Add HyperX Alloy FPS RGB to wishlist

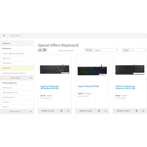[x=99, y=111]
